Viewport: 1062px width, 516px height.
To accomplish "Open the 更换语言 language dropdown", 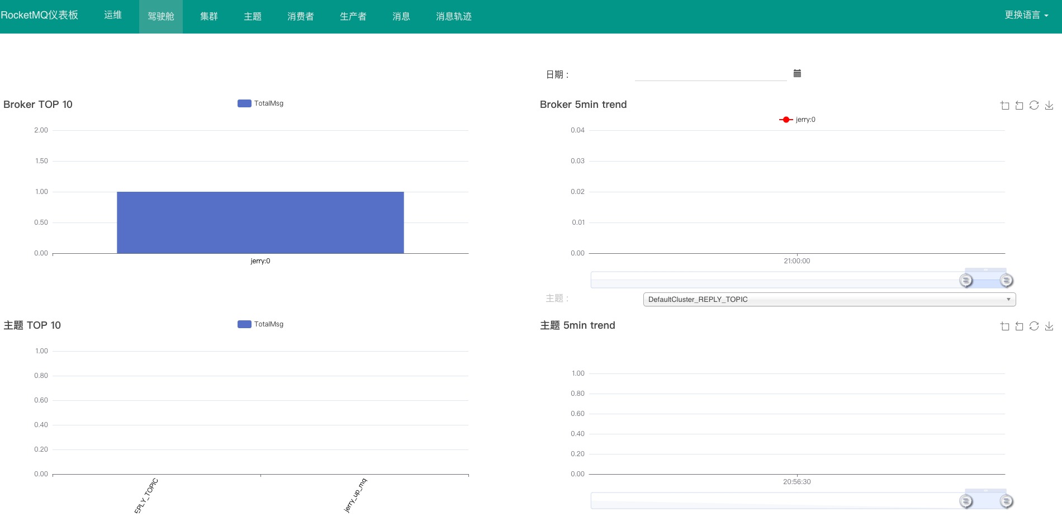I will (1026, 15).
